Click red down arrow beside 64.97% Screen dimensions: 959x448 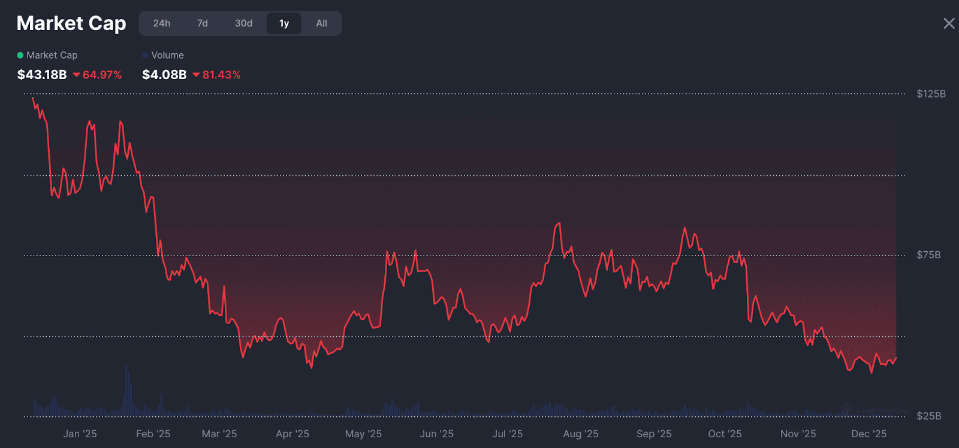click(x=76, y=75)
